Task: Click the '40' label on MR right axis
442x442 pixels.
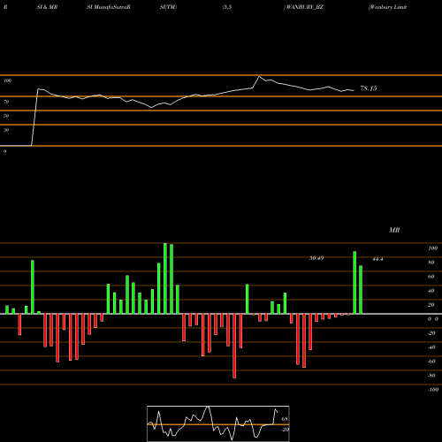Action: (431, 291)
